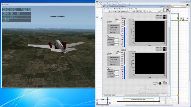This screenshot has width=191, height=107.
Task: Click the Front Panel search magnifier icon
Action: coord(159,11)
